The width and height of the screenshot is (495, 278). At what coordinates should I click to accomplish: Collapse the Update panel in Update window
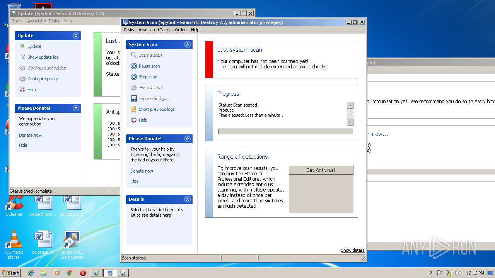coord(76,36)
